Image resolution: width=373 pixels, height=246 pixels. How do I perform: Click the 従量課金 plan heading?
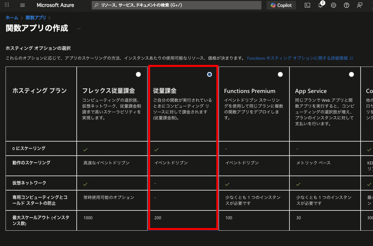pos(165,91)
